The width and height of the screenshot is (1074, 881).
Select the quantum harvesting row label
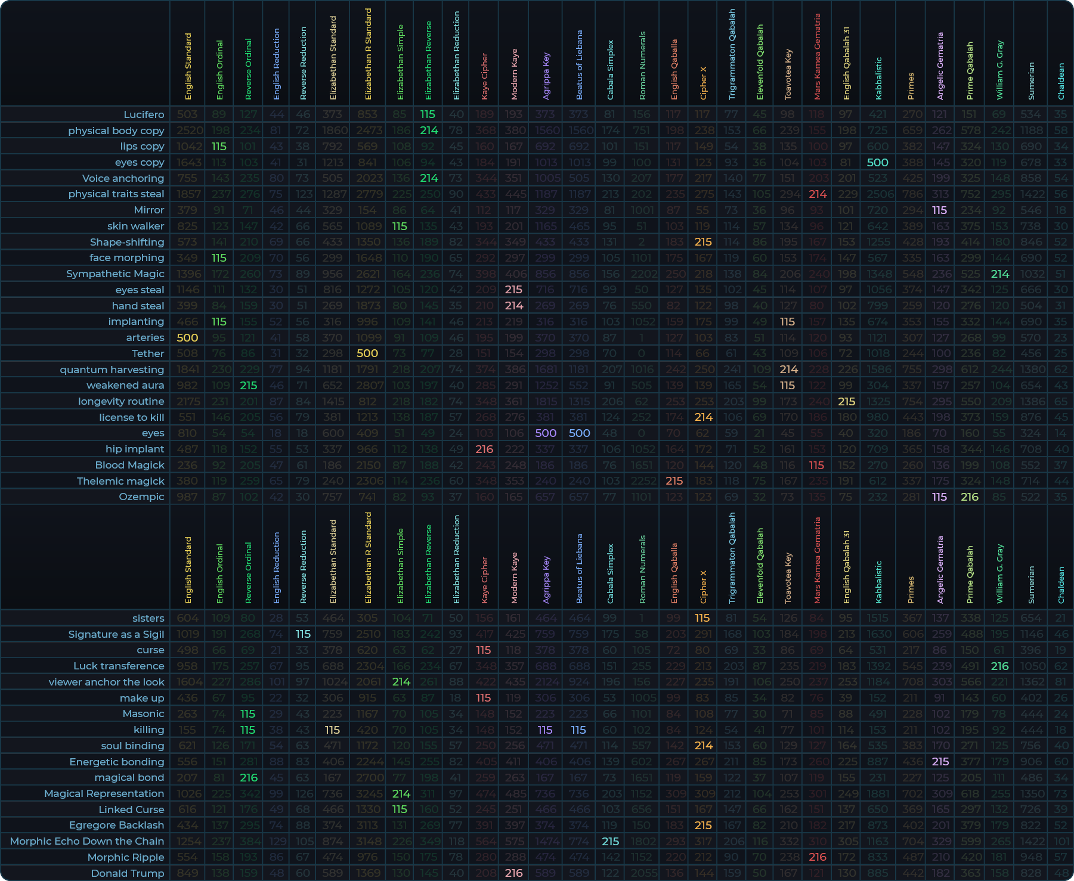[x=112, y=370]
